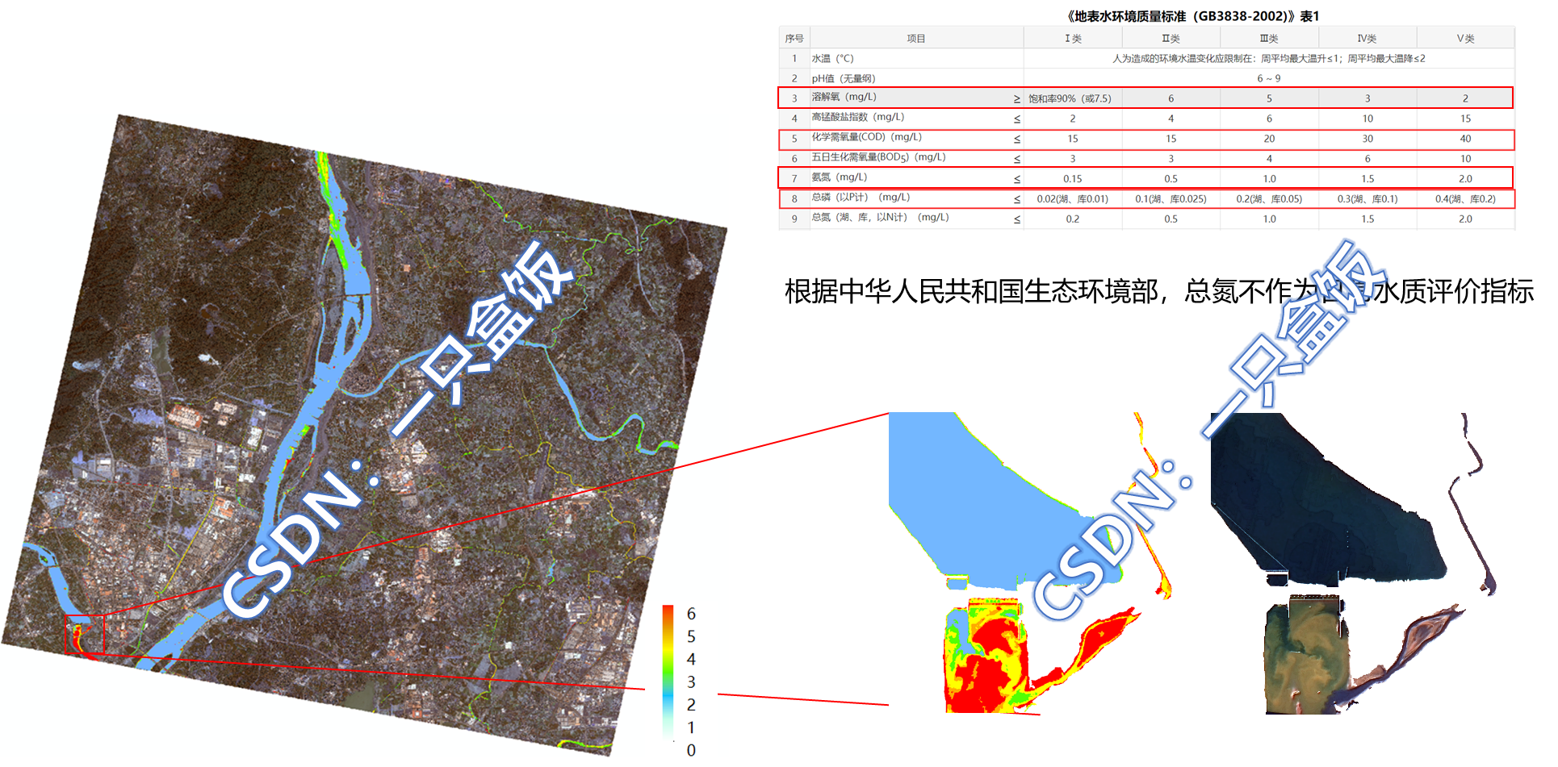
Task: Click COD row's Ⅴ类 value 40
Action: pyautogui.click(x=1465, y=139)
